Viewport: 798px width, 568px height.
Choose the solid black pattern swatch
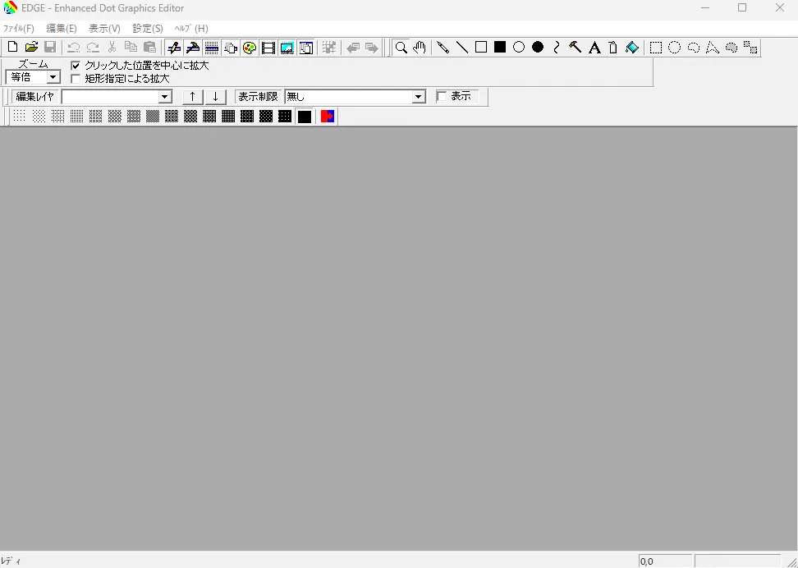305,117
